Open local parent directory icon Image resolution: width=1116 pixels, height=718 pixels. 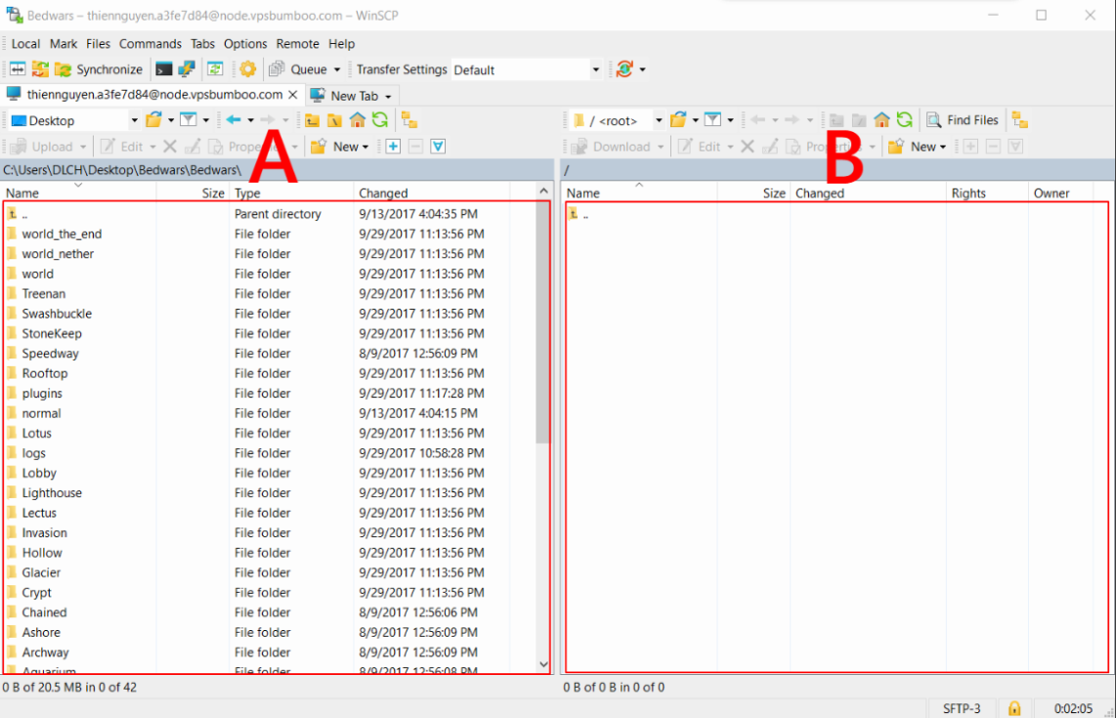pyautogui.click(x=313, y=120)
